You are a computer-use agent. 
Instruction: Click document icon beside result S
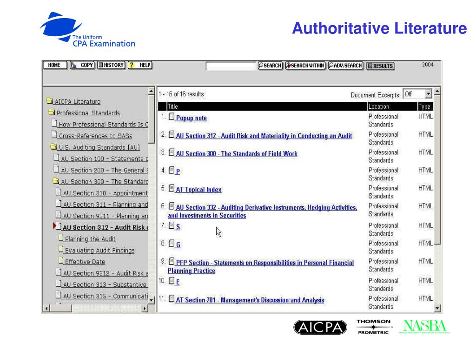point(172,225)
